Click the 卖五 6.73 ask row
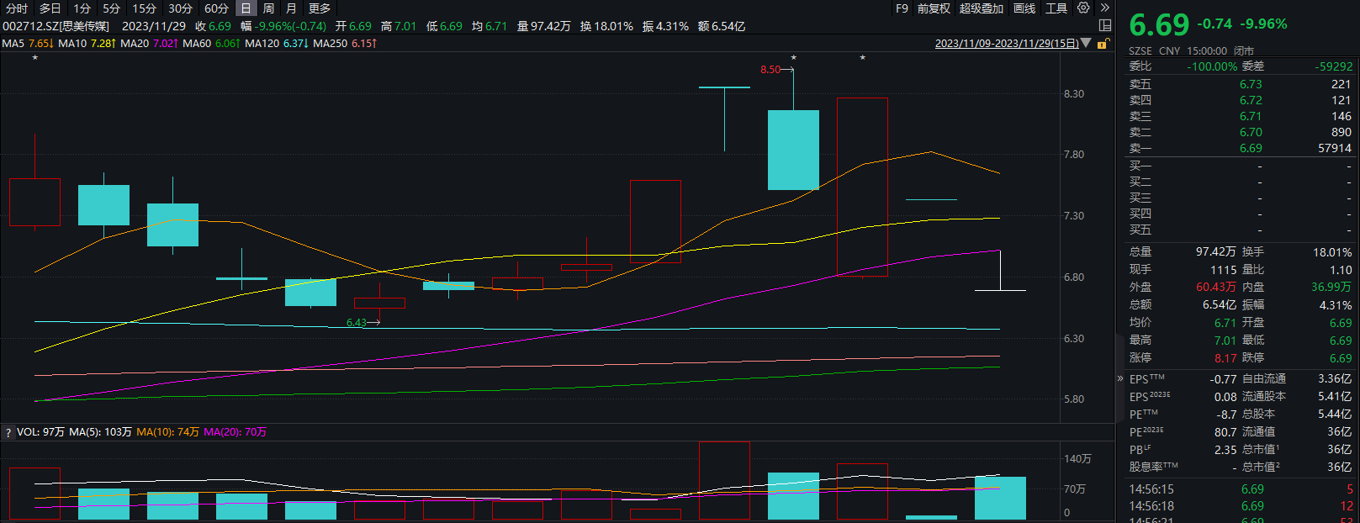The image size is (1360, 523). point(1240,84)
